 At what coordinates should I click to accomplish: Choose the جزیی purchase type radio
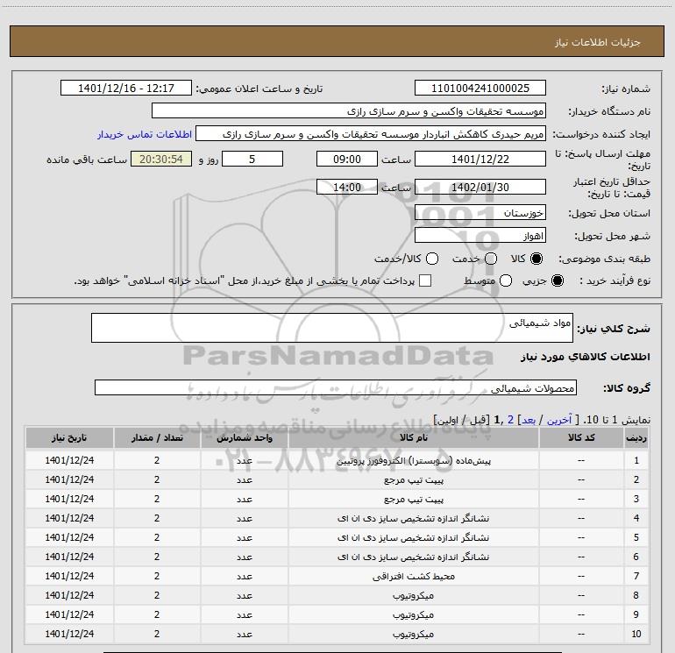(558, 280)
